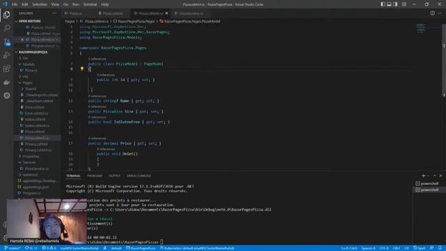Click Customize Layout icon in title bar
This screenshot has height=251, width=446.
pyautogui.click(x=404, y=4)
